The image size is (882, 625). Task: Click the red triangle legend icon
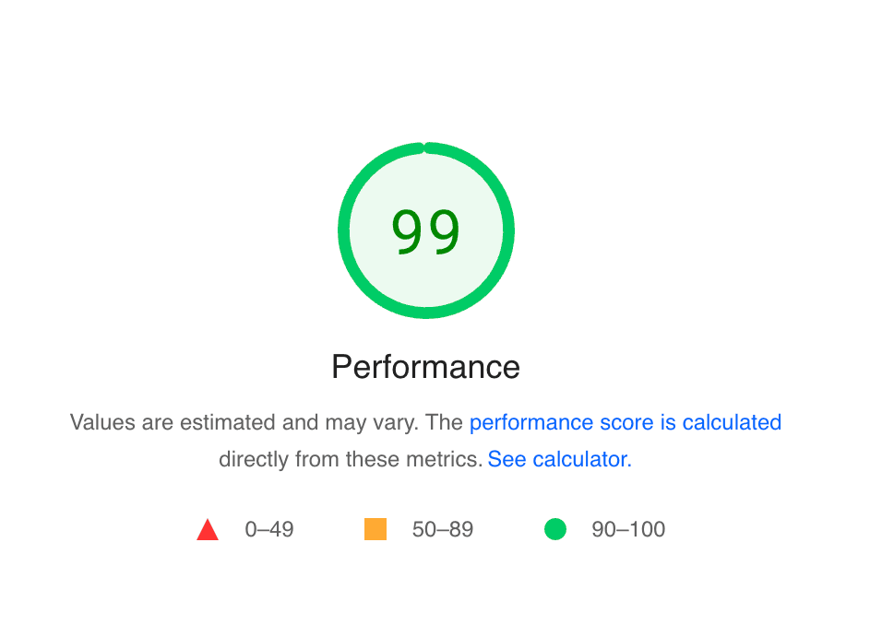click(x=208, y=530)
